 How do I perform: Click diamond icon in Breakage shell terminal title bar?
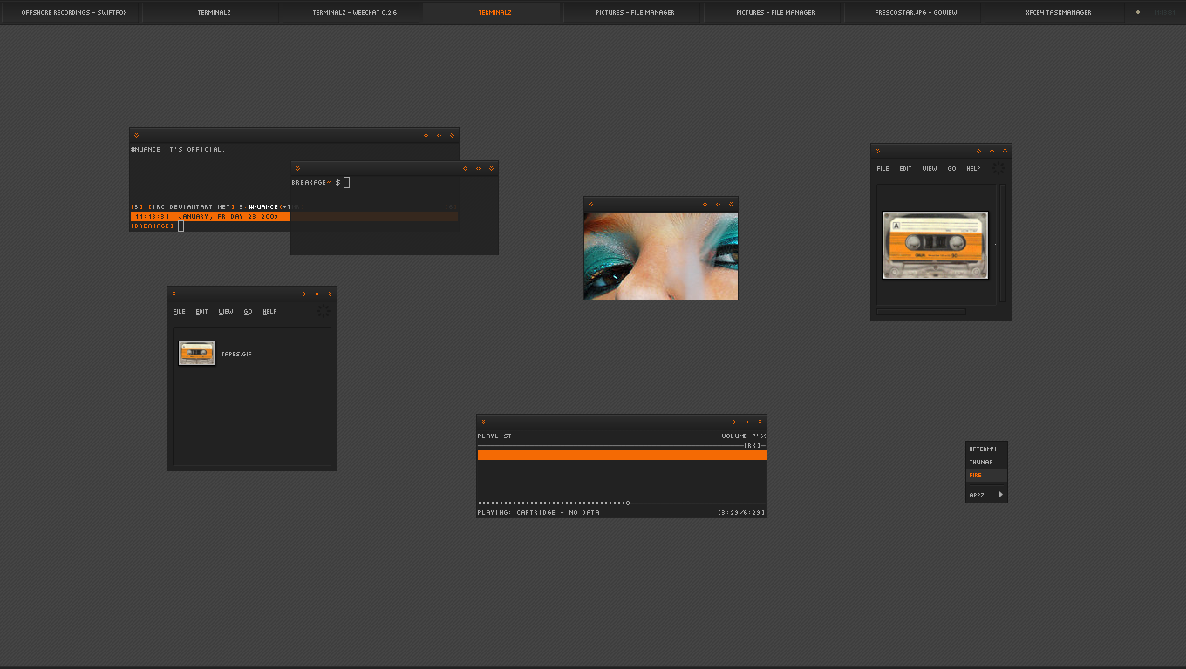(x=465, y=168)
